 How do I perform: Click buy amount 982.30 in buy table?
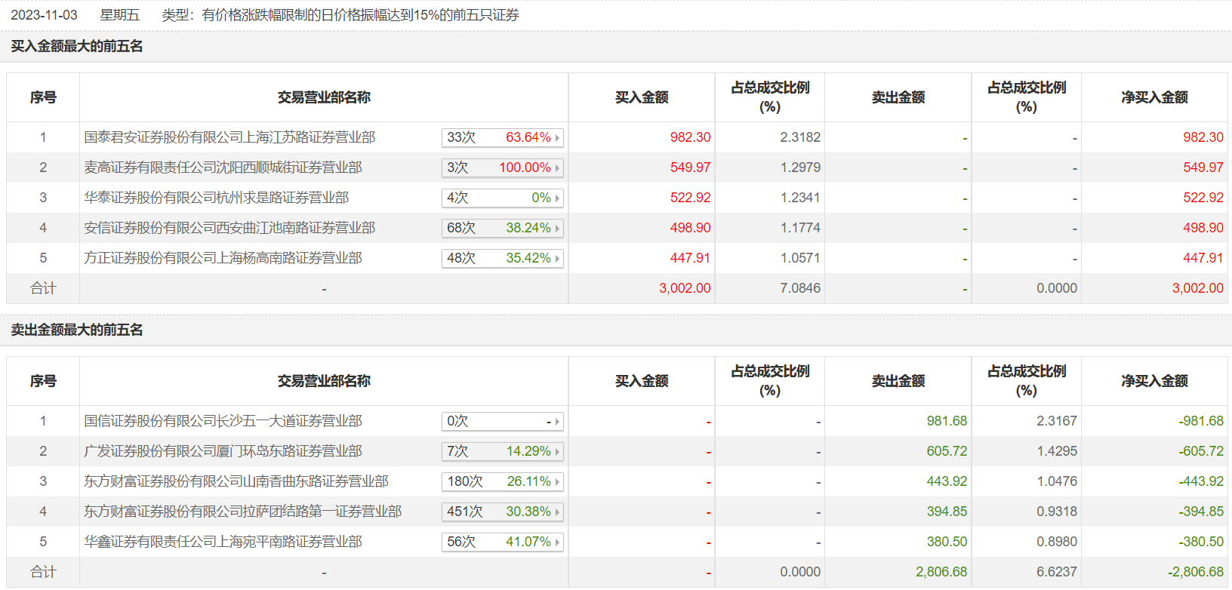click(x=690, y=137)
